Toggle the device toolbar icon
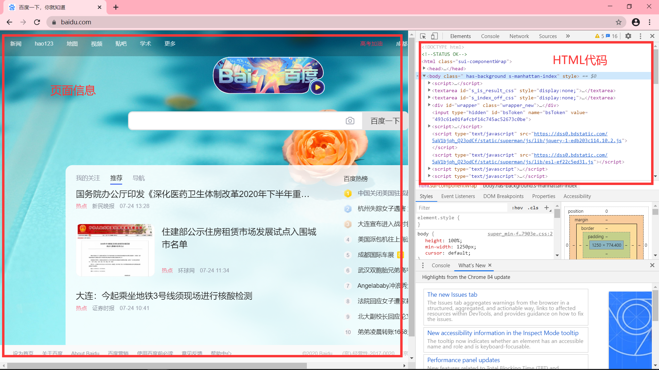 pyautogui.click(x=435, y=36)
